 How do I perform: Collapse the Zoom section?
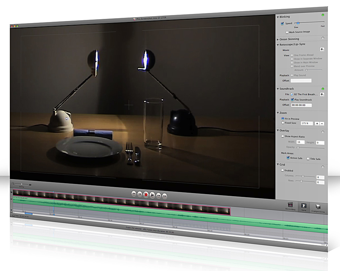(x=278, y=113)
